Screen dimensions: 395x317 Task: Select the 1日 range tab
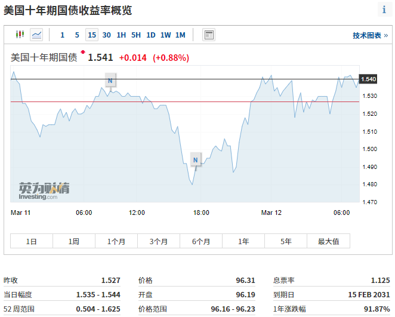tap(32, 241)
